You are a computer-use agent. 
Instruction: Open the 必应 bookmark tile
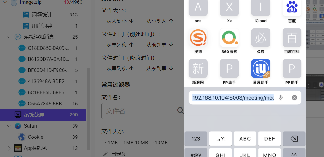coord(260,38)
